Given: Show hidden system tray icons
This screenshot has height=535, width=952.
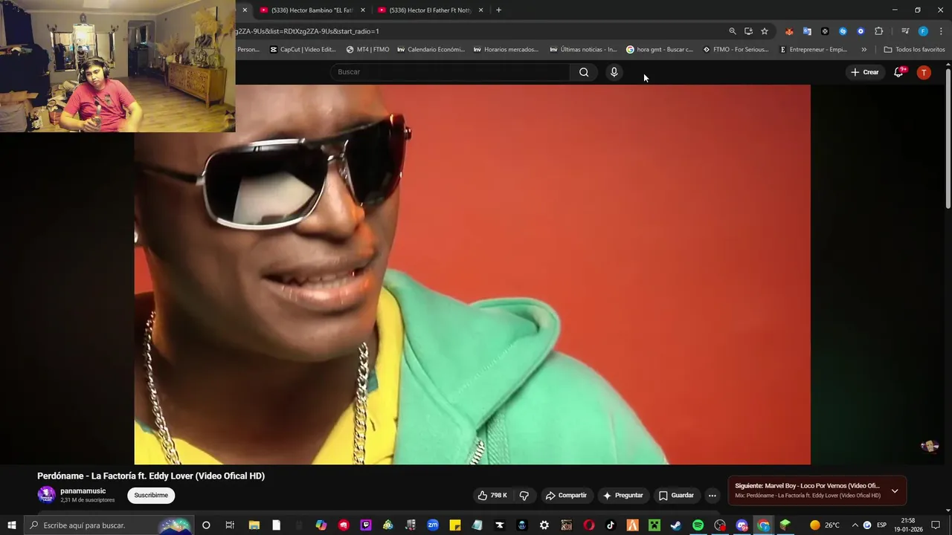Looking at the screenshot, I should [855, 525].
